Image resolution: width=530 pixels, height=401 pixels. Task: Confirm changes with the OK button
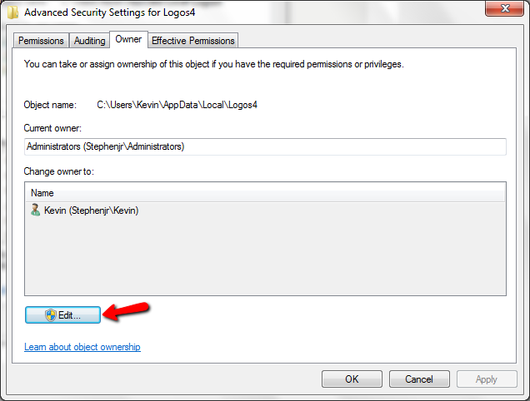click(x=352, y=379)
